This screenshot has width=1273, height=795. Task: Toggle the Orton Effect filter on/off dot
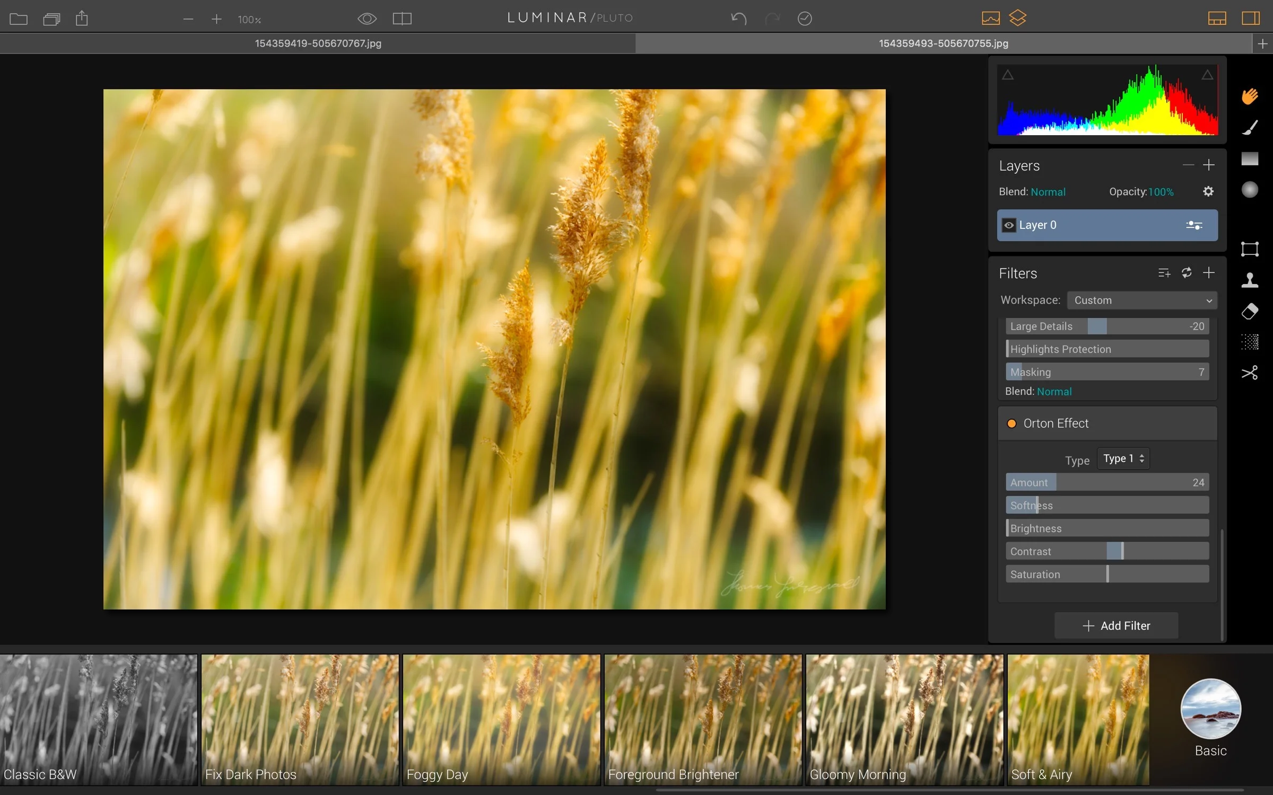point(1012,423)
